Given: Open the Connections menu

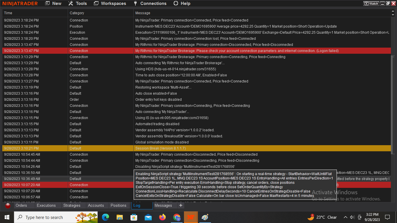Looking at the screenshot, I should (x=150, y=3).
